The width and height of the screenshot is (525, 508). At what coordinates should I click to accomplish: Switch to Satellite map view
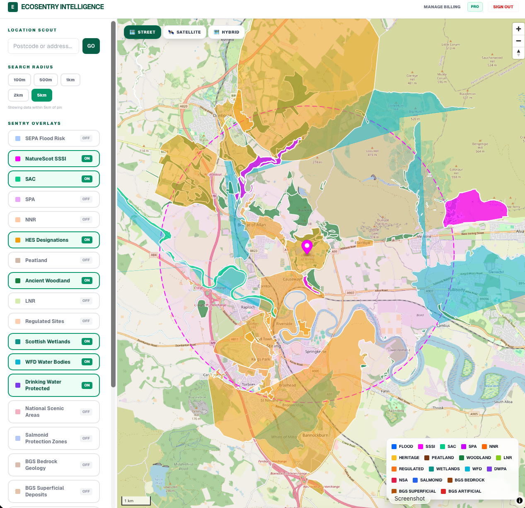pos(184,32)
